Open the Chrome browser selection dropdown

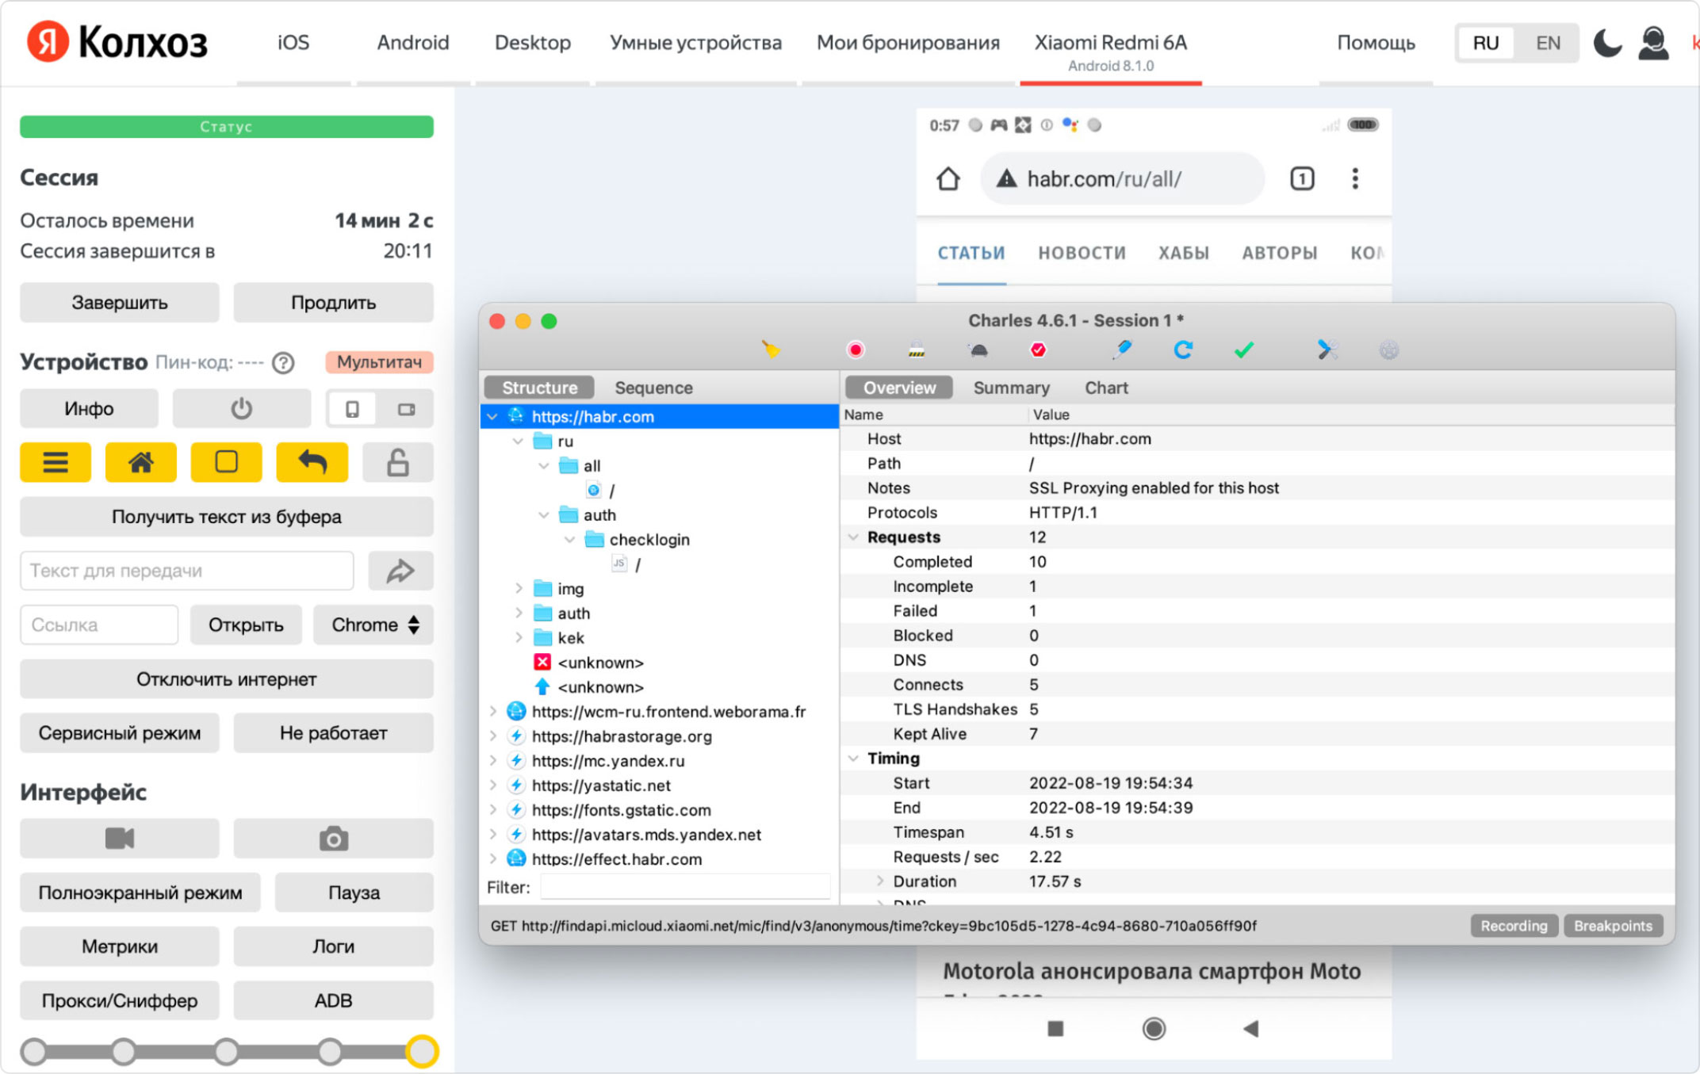point(374,625)
